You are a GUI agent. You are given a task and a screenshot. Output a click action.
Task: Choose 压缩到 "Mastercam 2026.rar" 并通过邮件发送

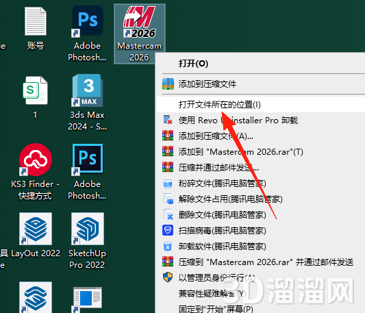pyautogui.click(x=260, y=262)
